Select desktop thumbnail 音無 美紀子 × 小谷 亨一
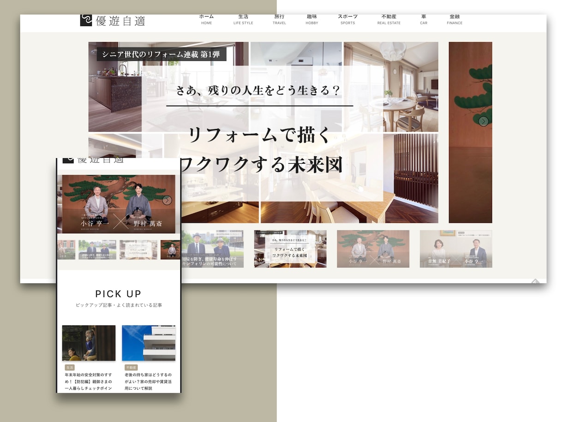Screen dimensions: 563x422 (x=456, y=249)
